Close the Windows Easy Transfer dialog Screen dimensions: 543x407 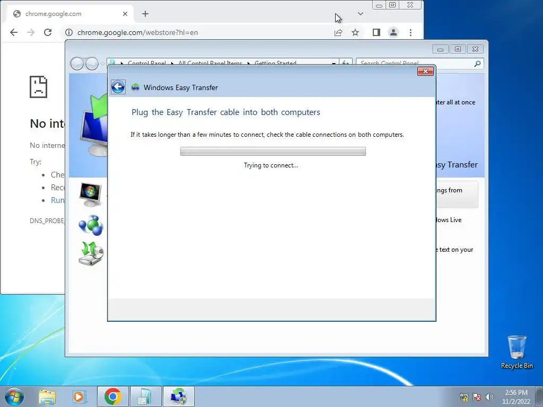(x=425, y=72)
